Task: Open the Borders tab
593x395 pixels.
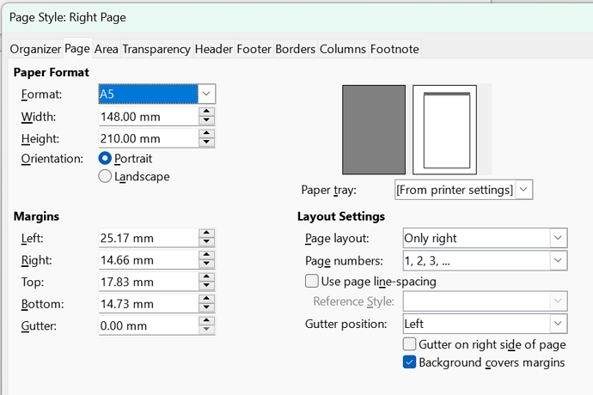Action: (x=296, y=49)
